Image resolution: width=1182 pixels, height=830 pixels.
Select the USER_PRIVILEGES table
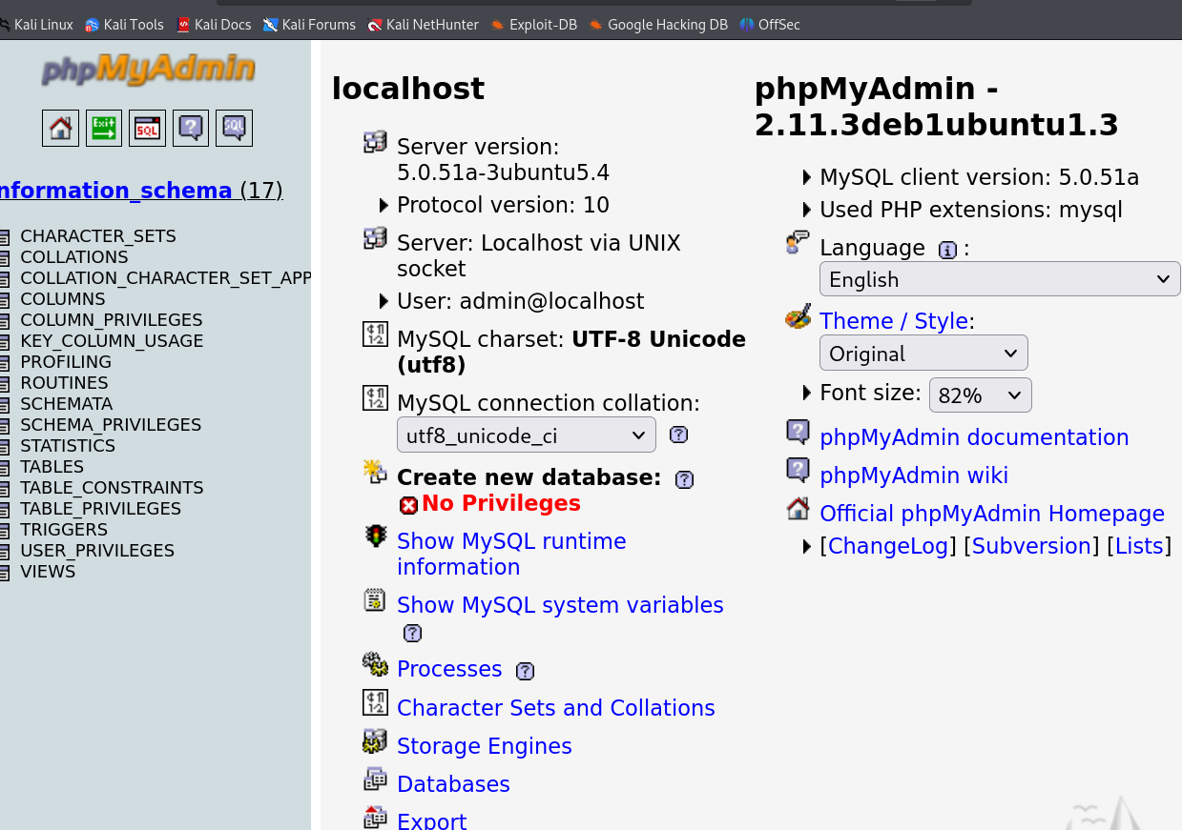[x=97, y=551]
